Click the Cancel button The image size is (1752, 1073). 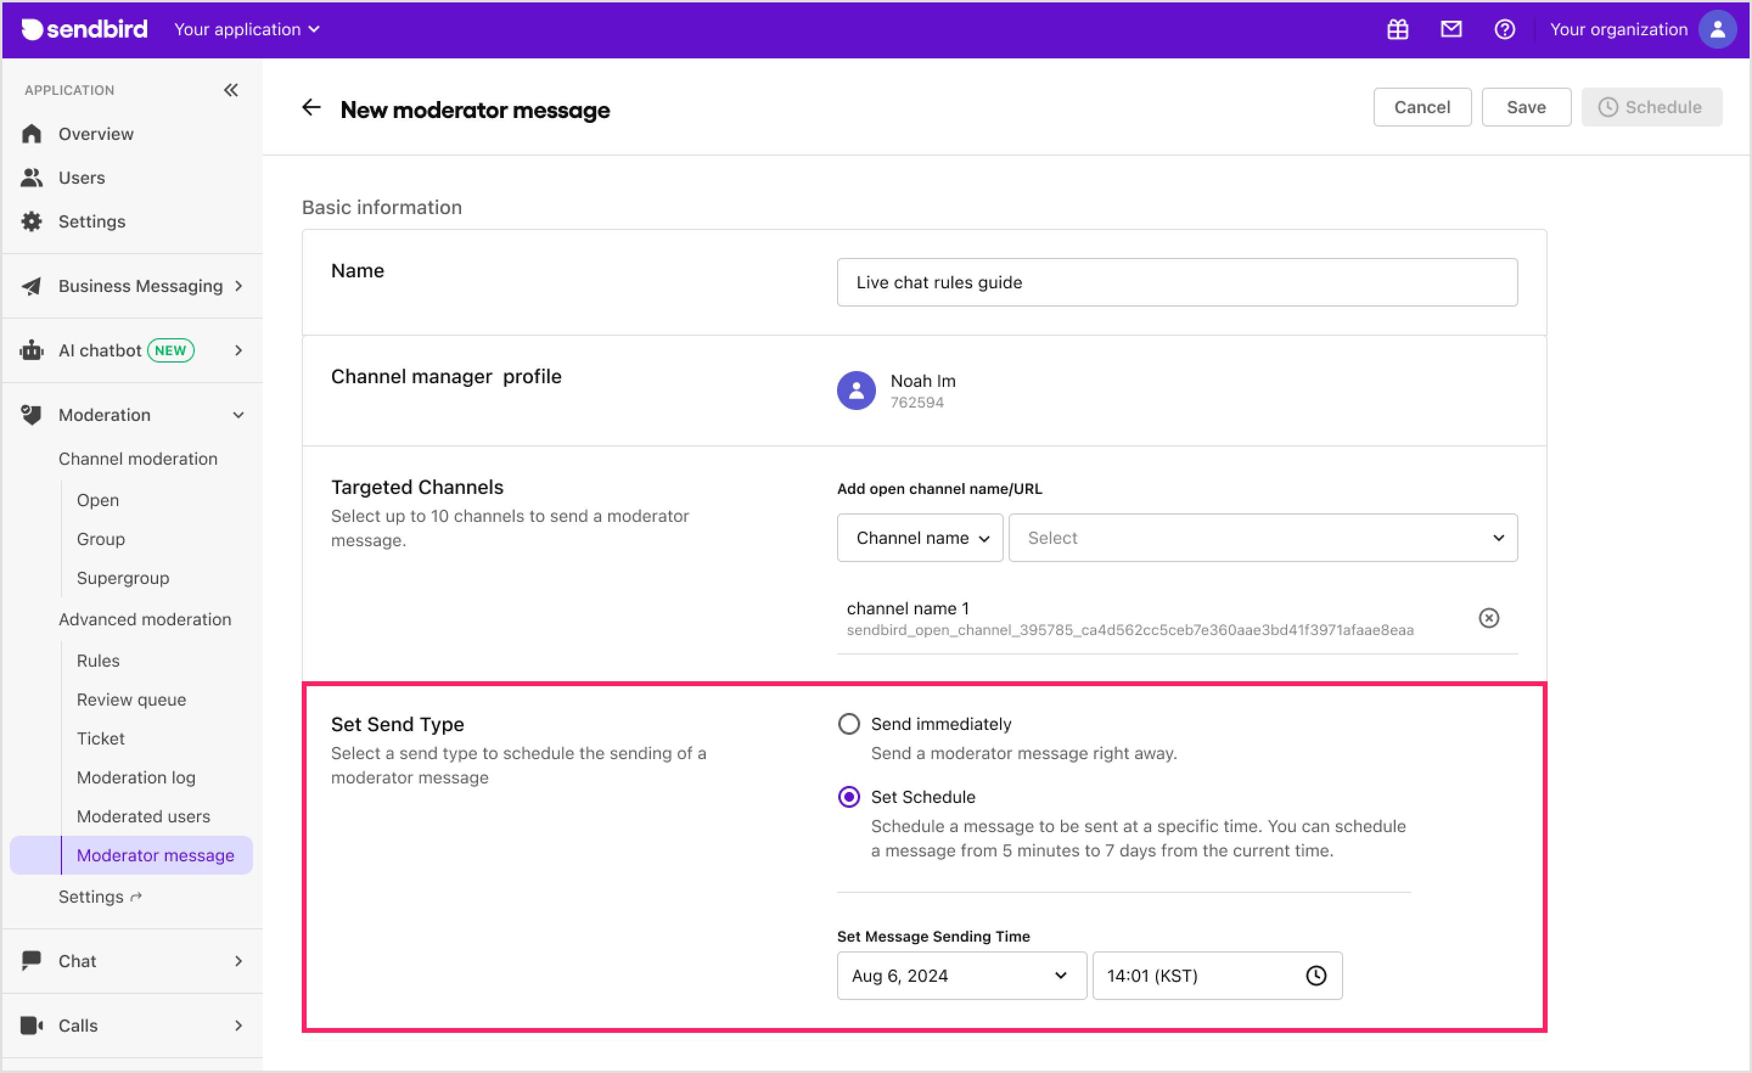pyautogui.click(x=1422, y=108)
